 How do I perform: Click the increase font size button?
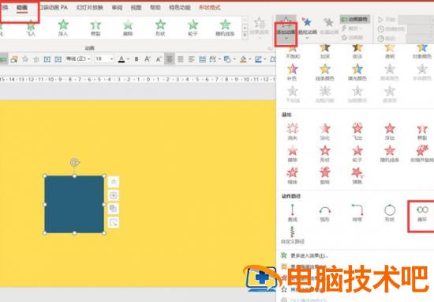[148, 59]
